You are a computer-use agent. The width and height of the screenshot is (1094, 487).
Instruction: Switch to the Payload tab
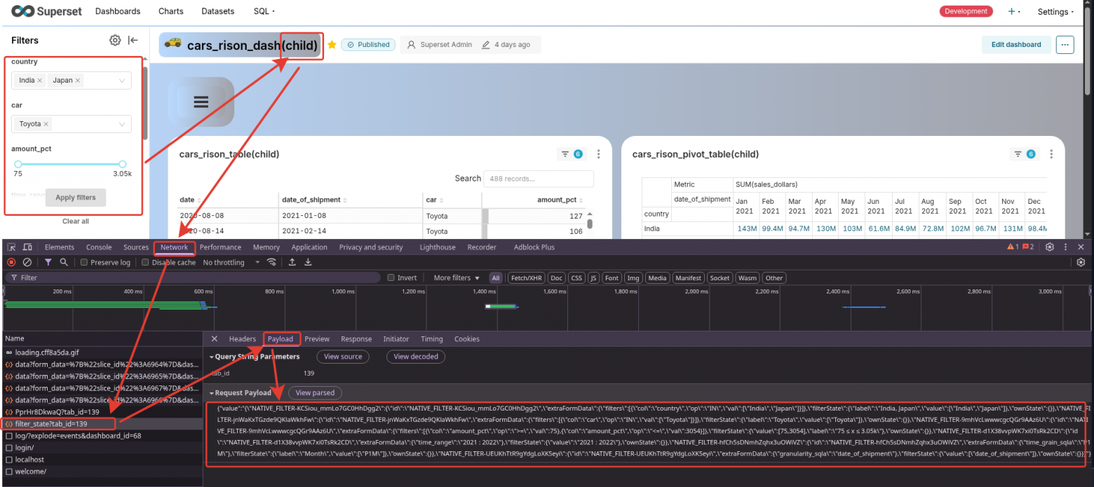(x=281, y=338)
